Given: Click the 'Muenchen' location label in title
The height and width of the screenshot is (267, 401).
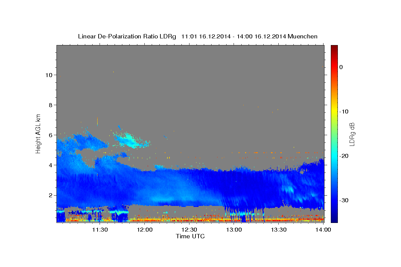Looking at the screenshot, I should pos(303,36).
